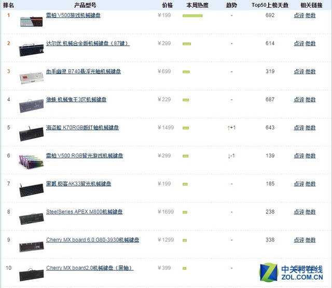This screenshot has width=332, height=288.
Task: Open 点评 for 黑爵 AK33
Action: coord(299,184)
